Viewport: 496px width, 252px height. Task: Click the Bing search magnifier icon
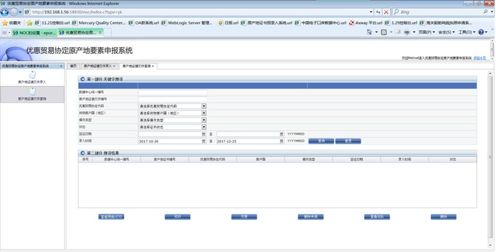(485, 12)
